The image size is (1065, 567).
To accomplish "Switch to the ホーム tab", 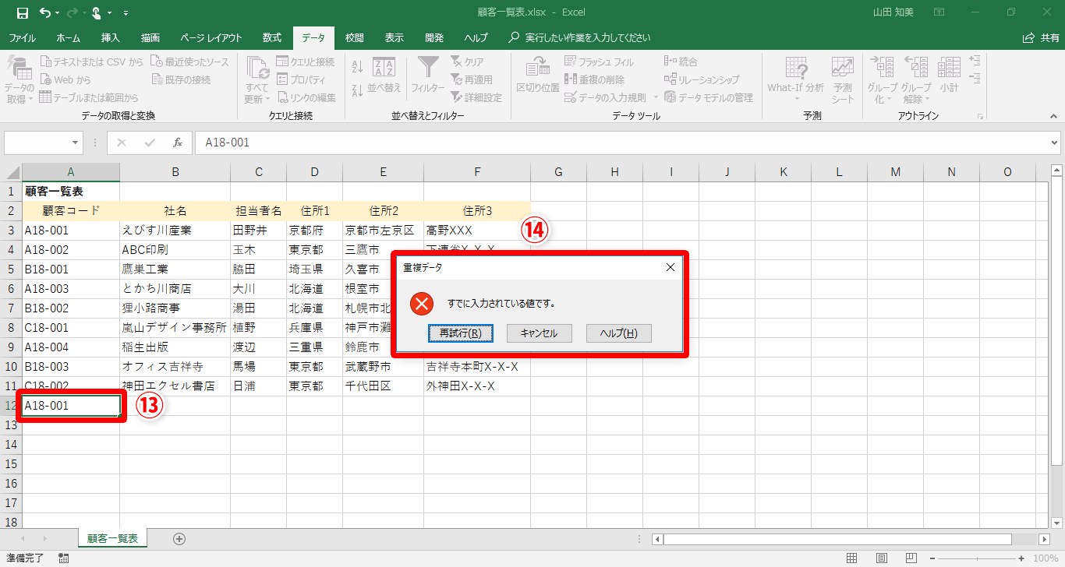I will [x=68, y=37].
